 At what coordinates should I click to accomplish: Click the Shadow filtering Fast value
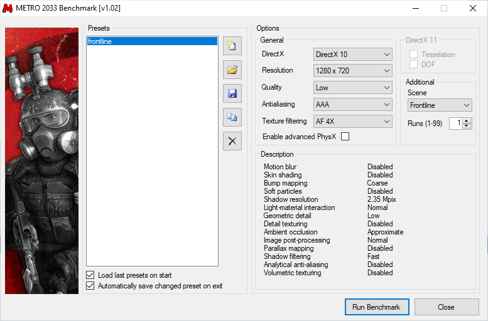(374, 256)
